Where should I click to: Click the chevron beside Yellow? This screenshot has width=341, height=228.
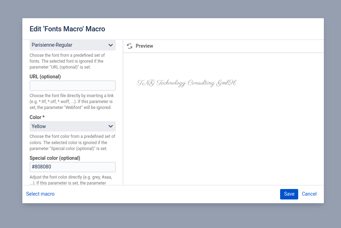(111, 126)
